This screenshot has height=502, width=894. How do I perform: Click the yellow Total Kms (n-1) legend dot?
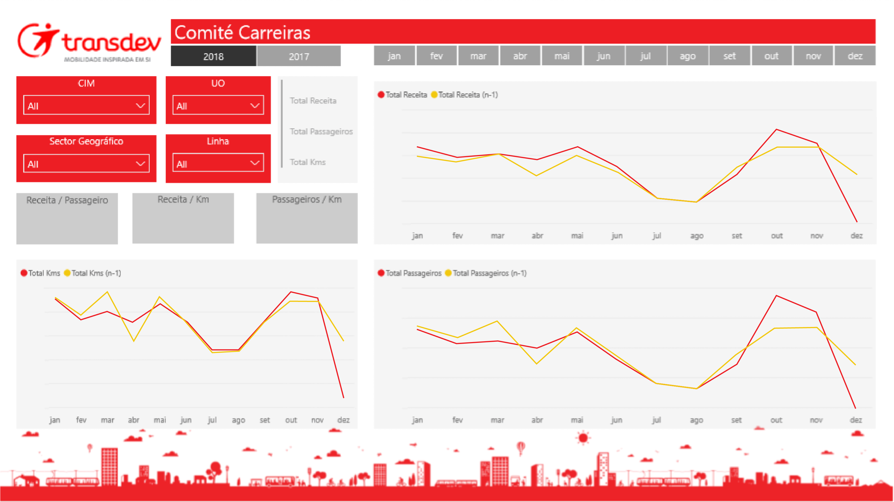pyautogui.click(x=67, y=273)
